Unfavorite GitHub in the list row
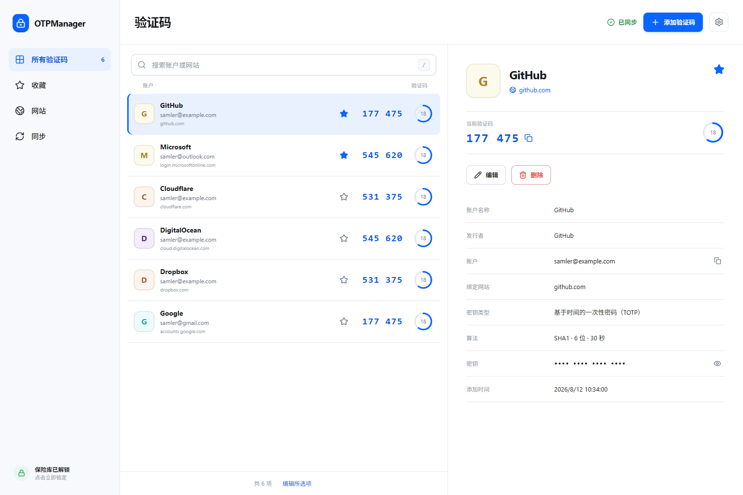 click(344, 114)
